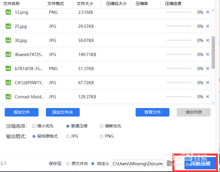Click the 添加文件夹 button

pos(63,112)
